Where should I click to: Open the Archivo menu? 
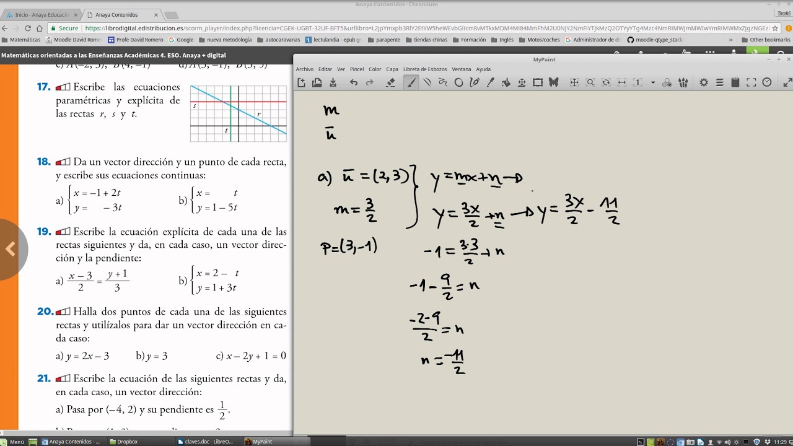click(x=305, y=69)
